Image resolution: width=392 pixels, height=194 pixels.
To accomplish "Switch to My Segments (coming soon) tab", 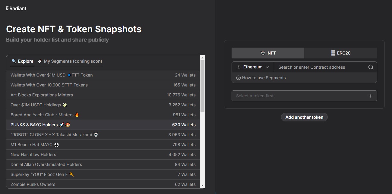I will (x=70, y=61).
